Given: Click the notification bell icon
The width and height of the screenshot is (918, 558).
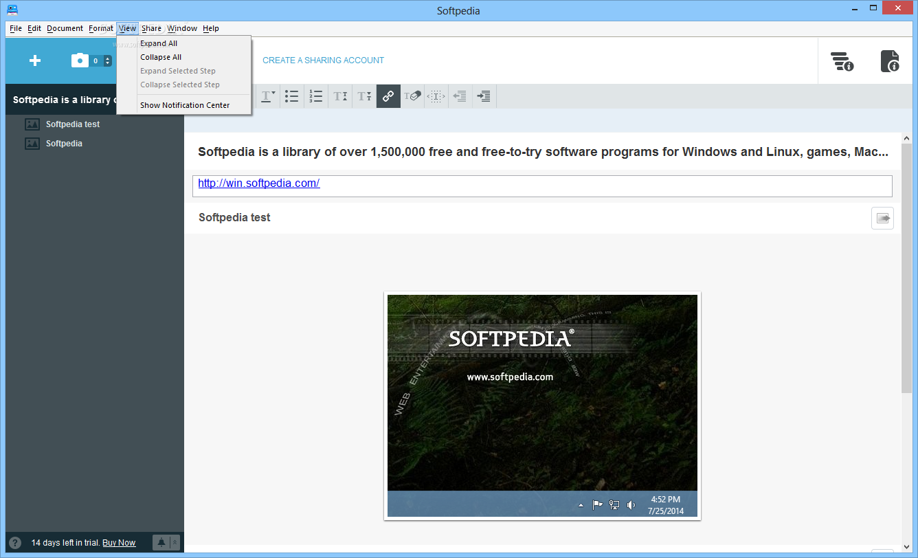Looking at the screenshot, I should pyautogui.click(x=161, y=543).
